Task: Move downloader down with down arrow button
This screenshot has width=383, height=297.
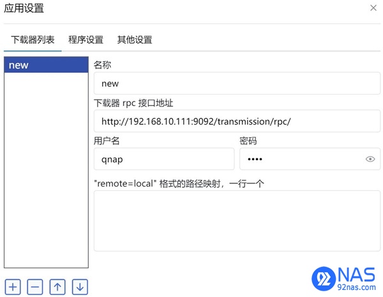Action: point(80,287)
